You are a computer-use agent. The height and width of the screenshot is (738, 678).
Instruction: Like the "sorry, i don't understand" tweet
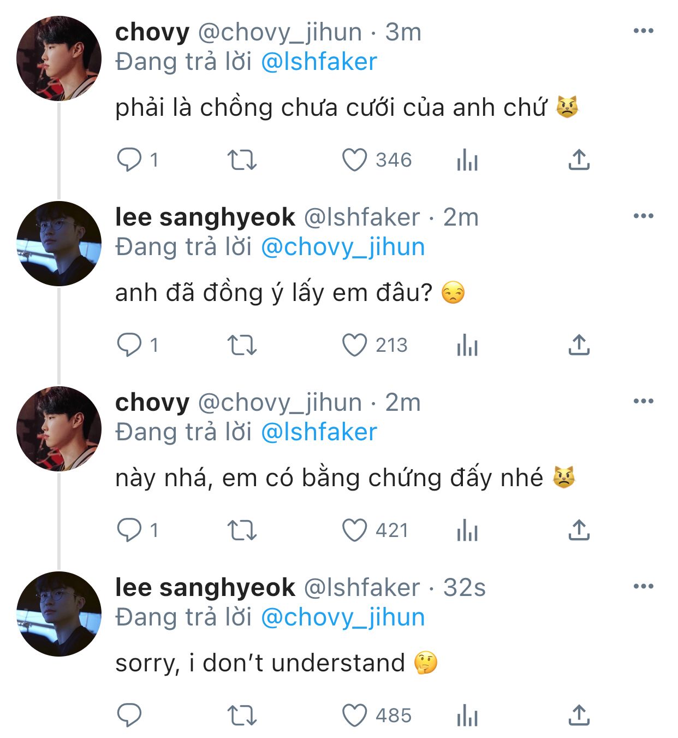click(x=354, y=716)
